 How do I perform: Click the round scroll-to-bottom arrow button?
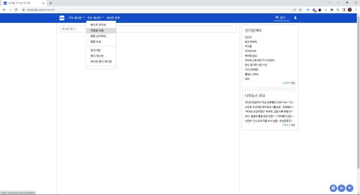point(350,188)
